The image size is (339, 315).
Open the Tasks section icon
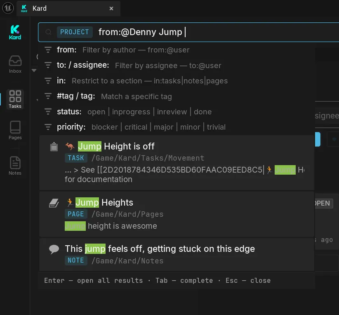tap(15, 99)
